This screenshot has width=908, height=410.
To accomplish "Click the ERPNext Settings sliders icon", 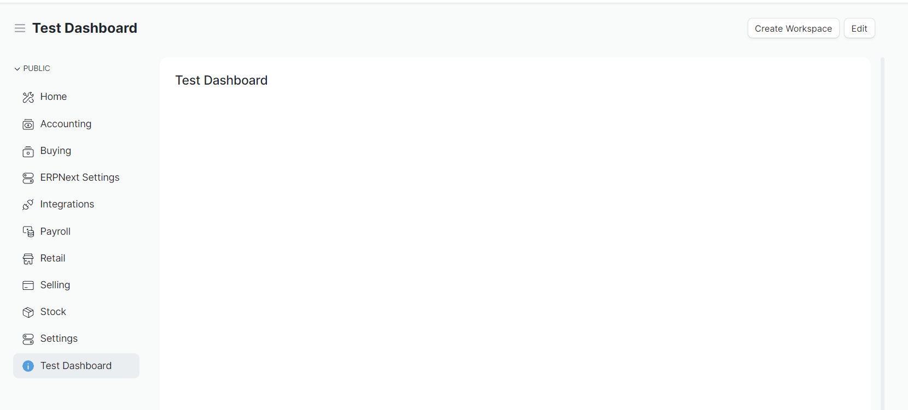I will pyautogui.click(x=28, y=177).
